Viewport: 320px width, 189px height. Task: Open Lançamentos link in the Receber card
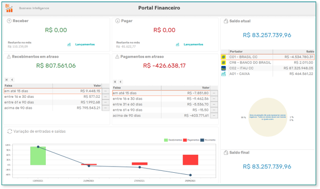85,44
